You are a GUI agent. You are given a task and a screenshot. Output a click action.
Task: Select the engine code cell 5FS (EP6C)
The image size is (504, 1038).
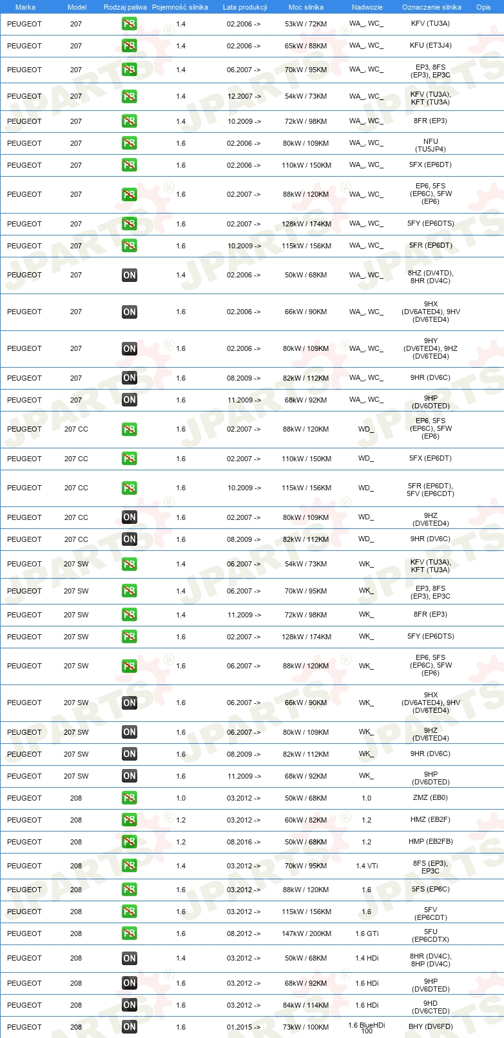(x=431, y=890)
